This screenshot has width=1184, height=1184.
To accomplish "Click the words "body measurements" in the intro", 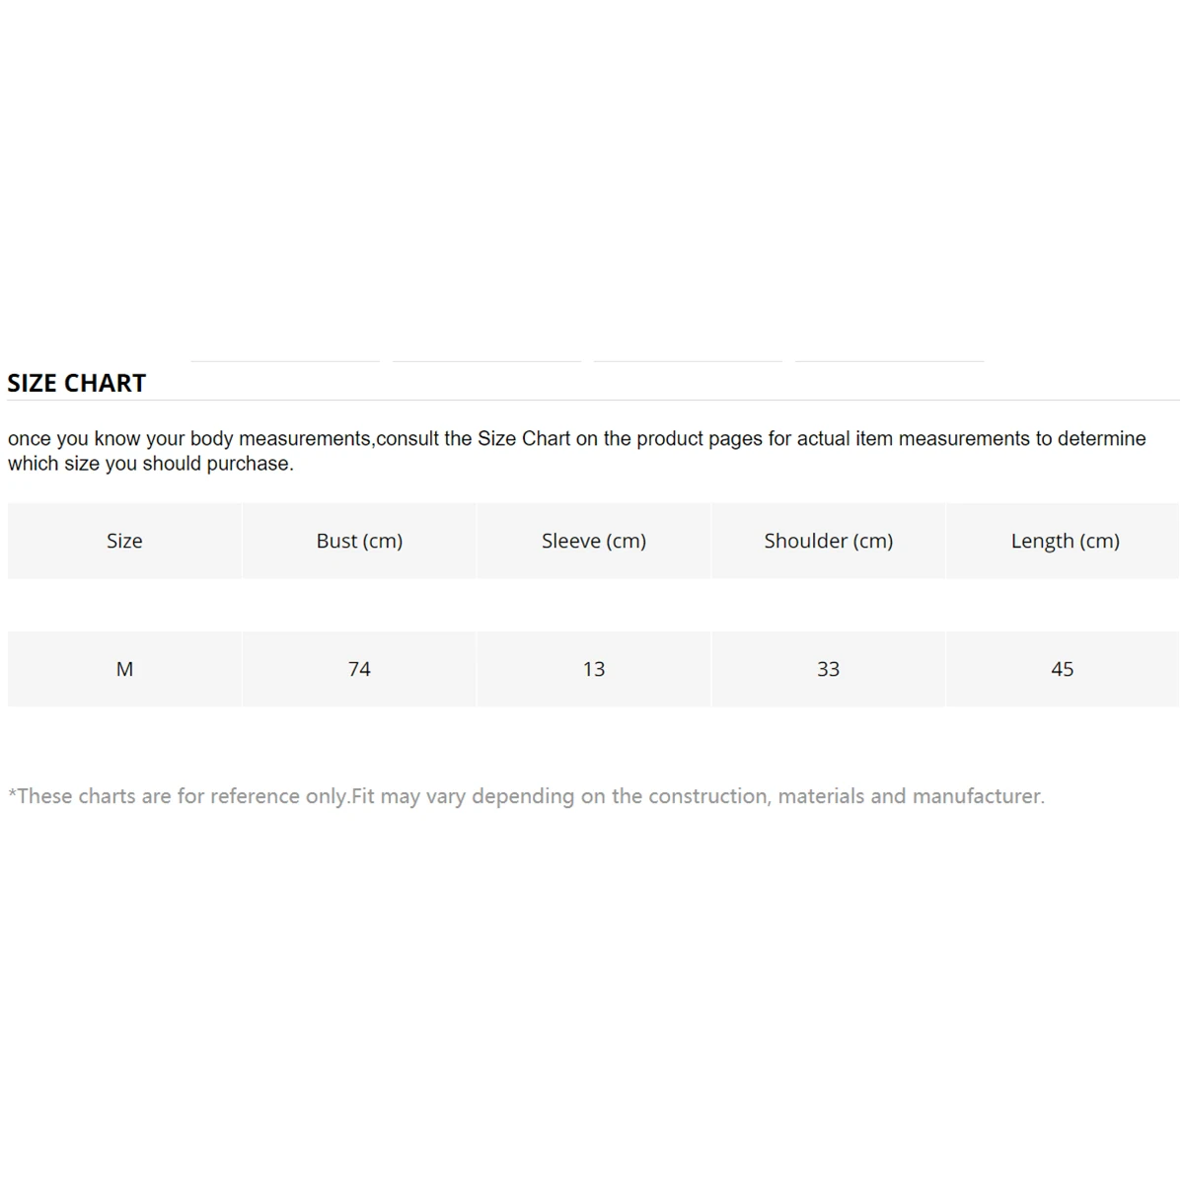I will tap(280, 439).
